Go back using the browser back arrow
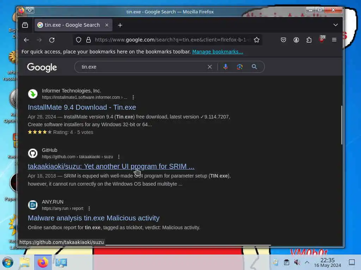 (26, 40)
